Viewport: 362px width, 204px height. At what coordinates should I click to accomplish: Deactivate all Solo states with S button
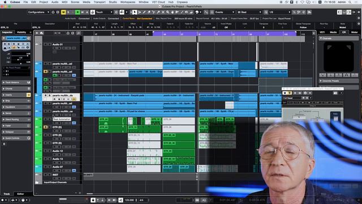point(68,12)
